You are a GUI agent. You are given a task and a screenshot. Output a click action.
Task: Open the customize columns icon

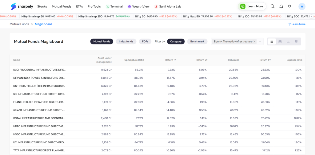pos(296,42)
